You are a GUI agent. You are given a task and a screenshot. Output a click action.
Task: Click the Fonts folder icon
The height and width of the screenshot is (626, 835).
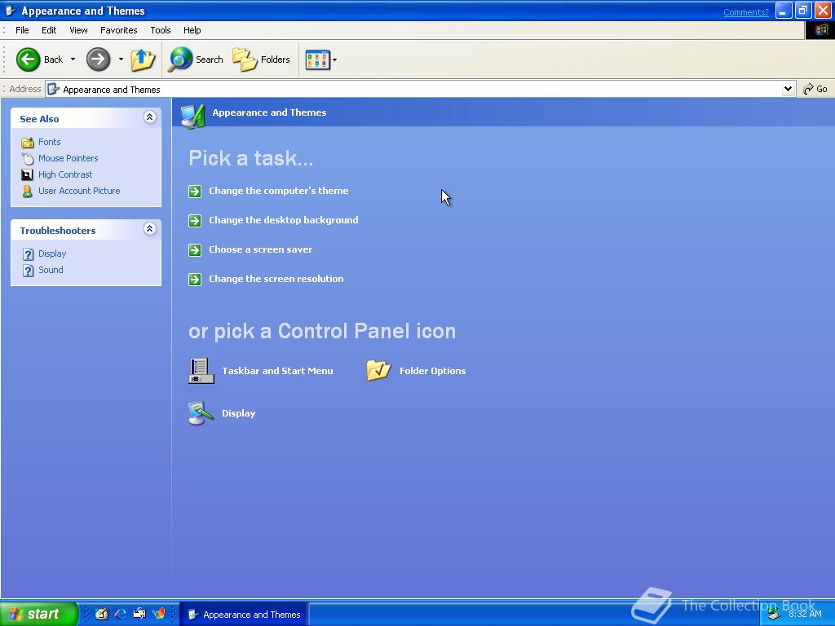(28, 142)
